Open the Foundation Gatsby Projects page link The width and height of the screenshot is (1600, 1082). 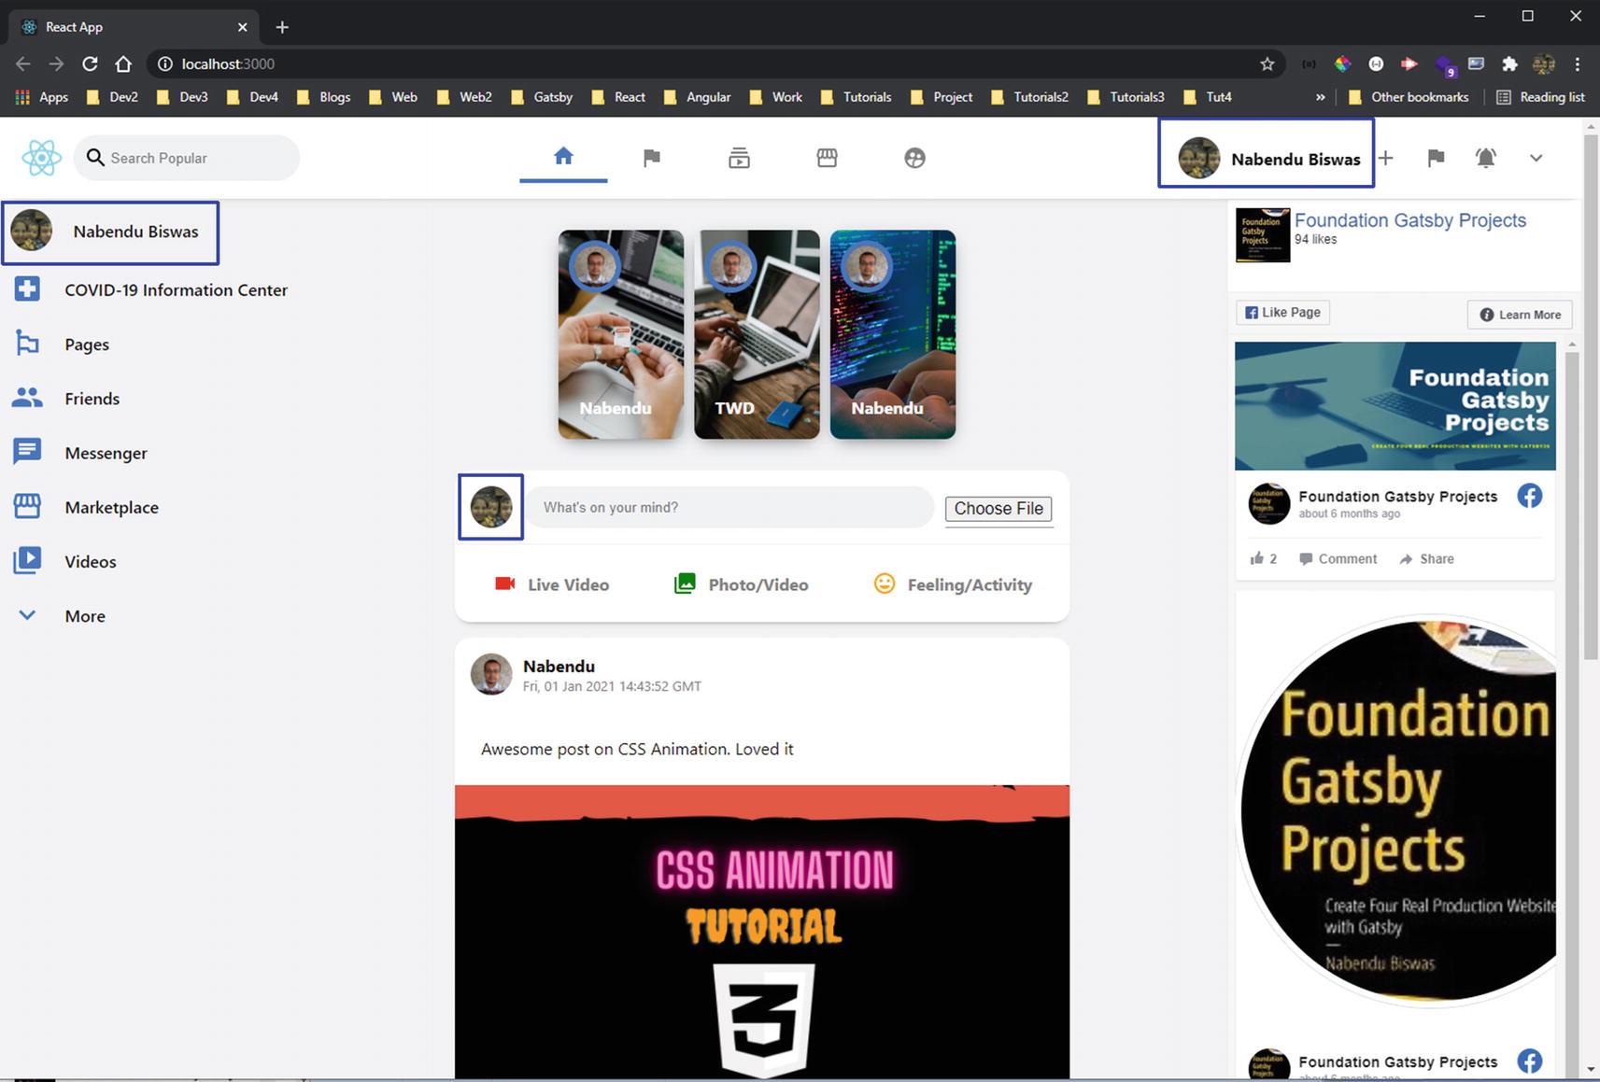click(x=1409, y=220)
